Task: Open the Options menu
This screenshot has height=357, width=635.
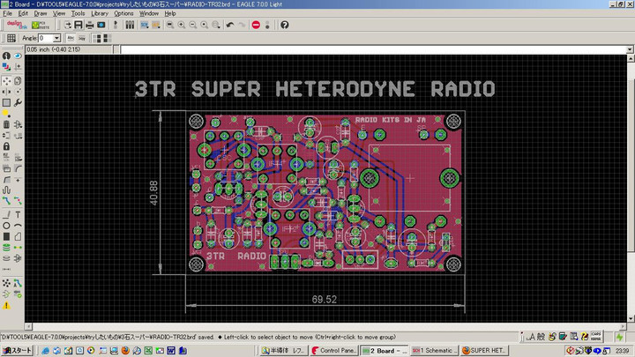Action: tap(123, 14)
